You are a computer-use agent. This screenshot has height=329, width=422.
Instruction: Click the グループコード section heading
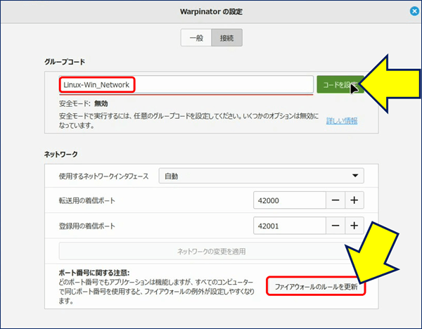65,62
